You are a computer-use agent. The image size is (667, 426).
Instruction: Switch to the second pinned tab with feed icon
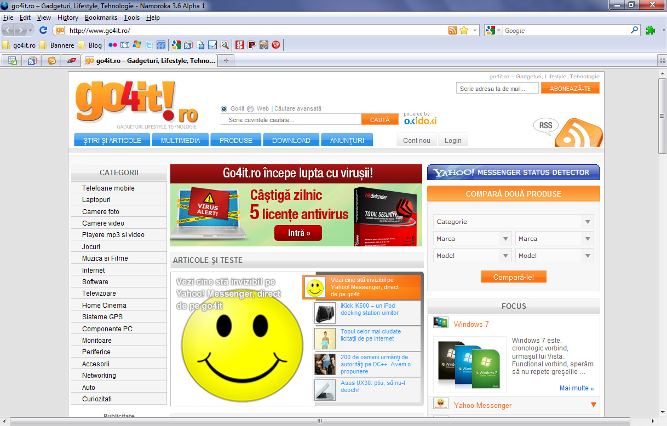point(32,61)
